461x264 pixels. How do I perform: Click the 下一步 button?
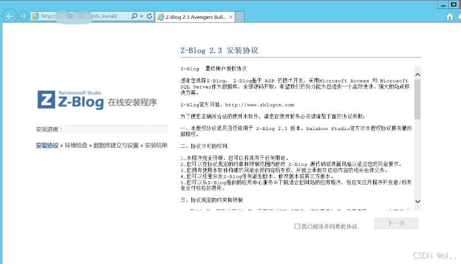tap(396, 223)
